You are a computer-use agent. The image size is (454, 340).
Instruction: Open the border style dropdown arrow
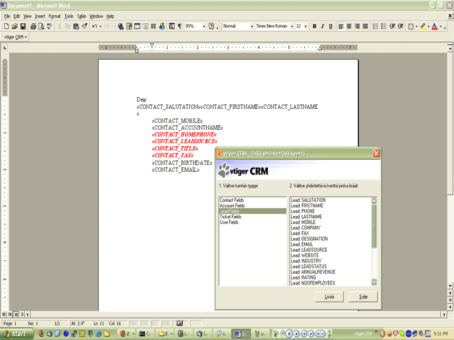pyautogui.click(x=417, y=26)
